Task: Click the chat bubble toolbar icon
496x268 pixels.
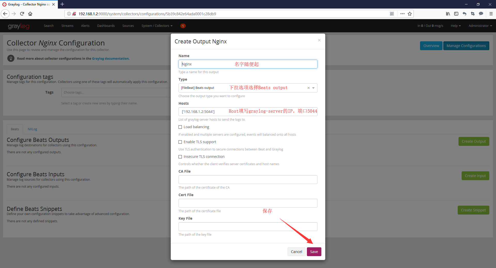Action: [481, 14]
